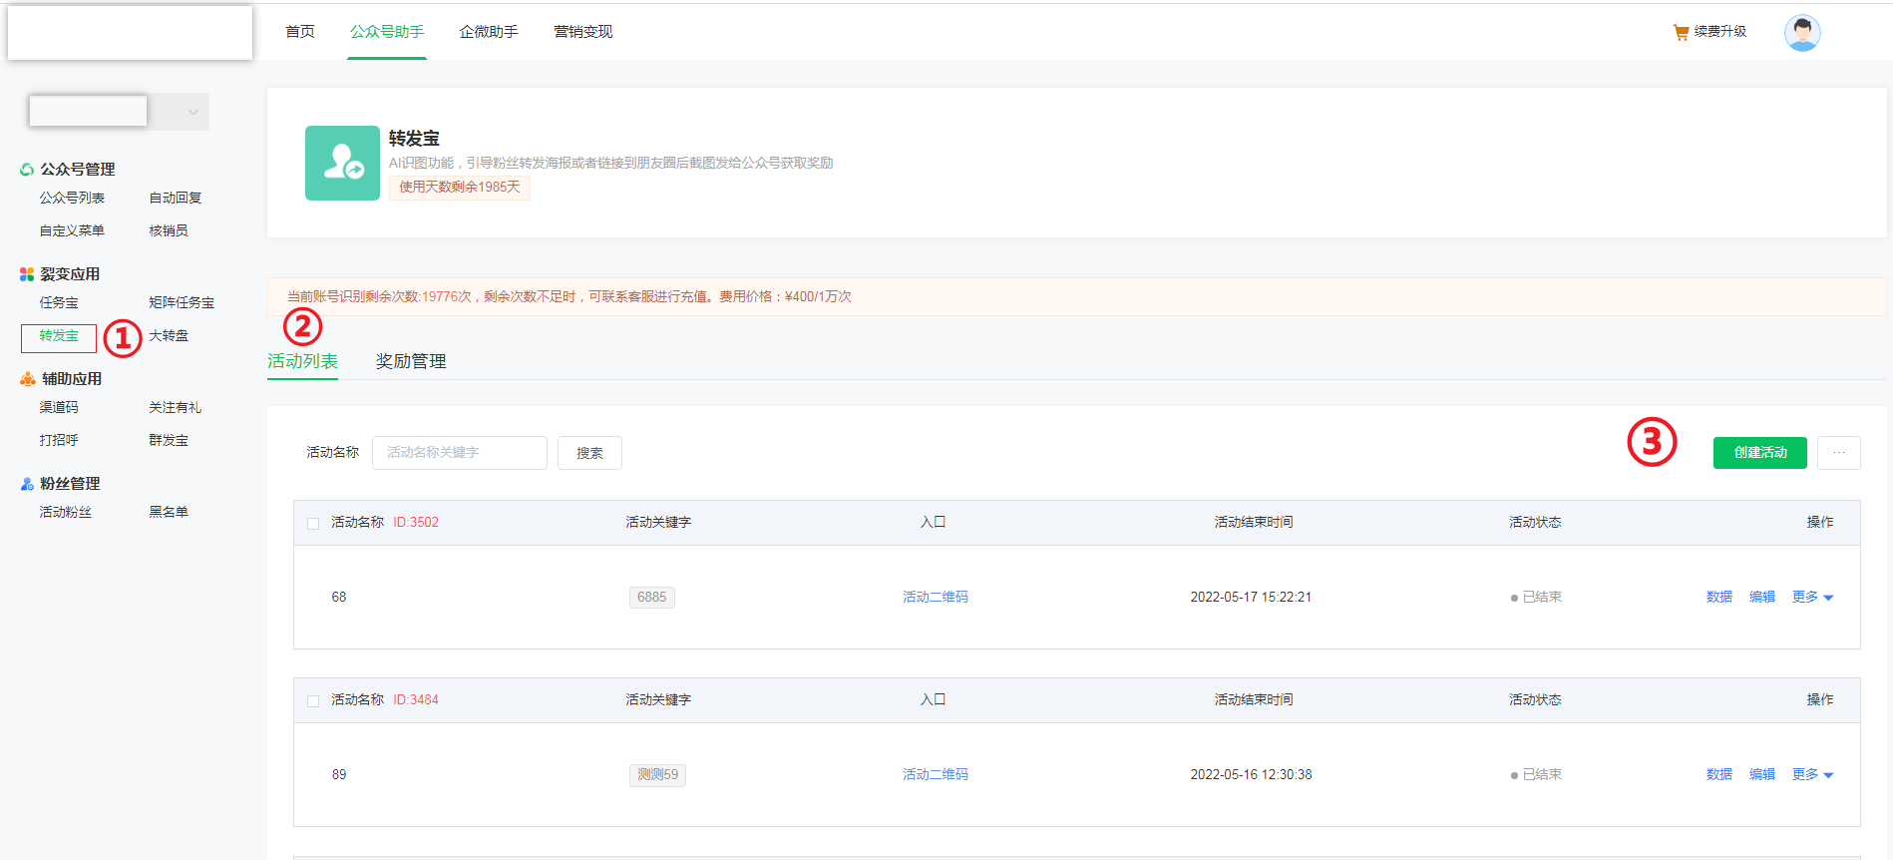Select 公众号助手 in top navigation
The image size is (1893, 860).
pos(387,32)
